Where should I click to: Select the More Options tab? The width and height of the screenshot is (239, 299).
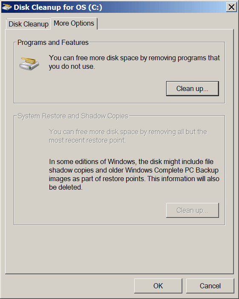74,23
